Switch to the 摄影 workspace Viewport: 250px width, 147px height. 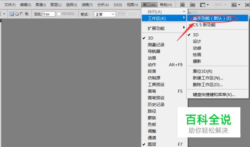[x=218, y=61]
